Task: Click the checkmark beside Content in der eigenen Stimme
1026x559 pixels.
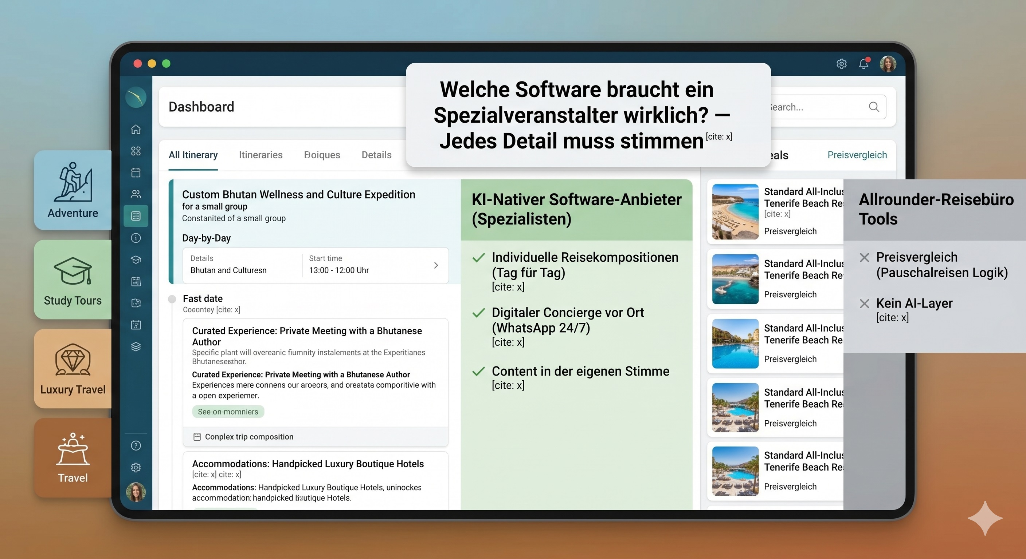Action: tap(478, 371)
